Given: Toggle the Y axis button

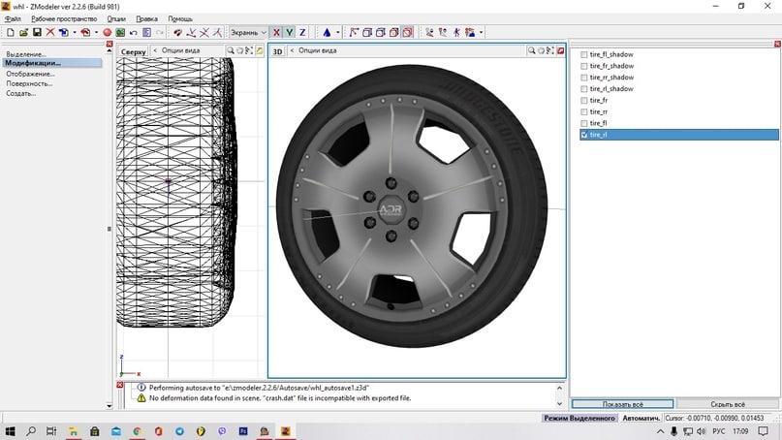Looking at the screenshot, I should (290, 32).
